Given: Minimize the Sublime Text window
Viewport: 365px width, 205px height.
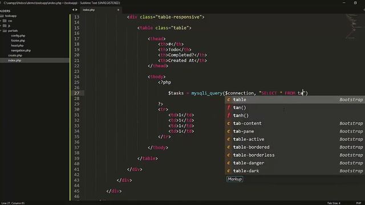Looking at the screenshot, I should [x=344, y=3].
